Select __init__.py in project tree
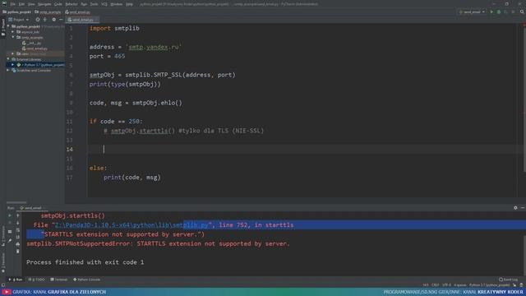 pyautogui.click(x=31, y=43)
